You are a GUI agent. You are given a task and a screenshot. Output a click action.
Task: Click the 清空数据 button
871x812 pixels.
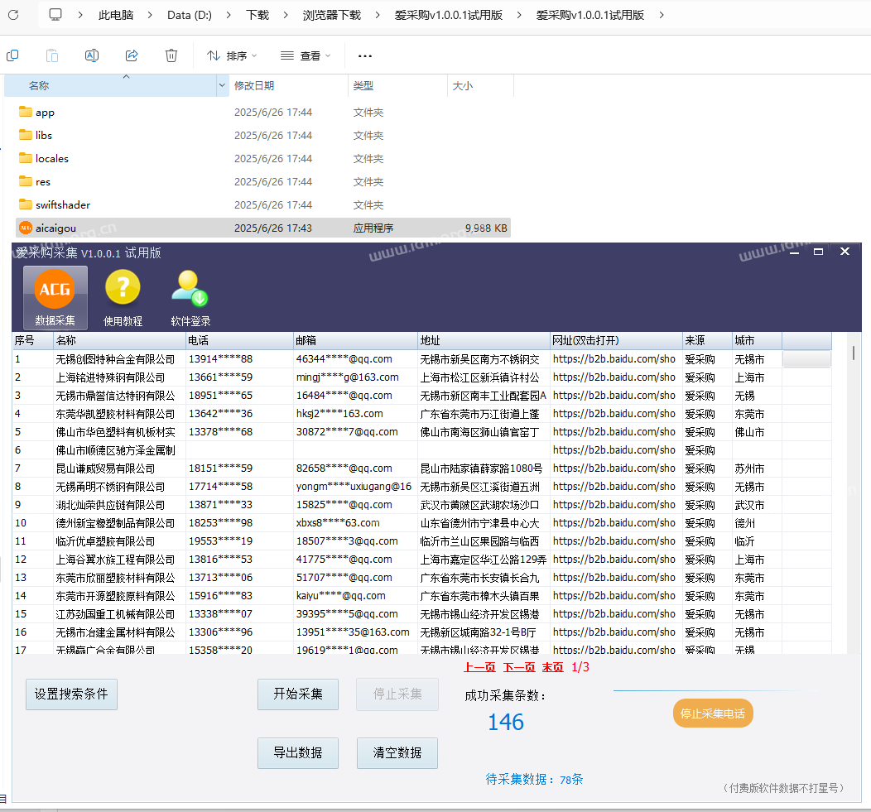(x=397, y=753)
